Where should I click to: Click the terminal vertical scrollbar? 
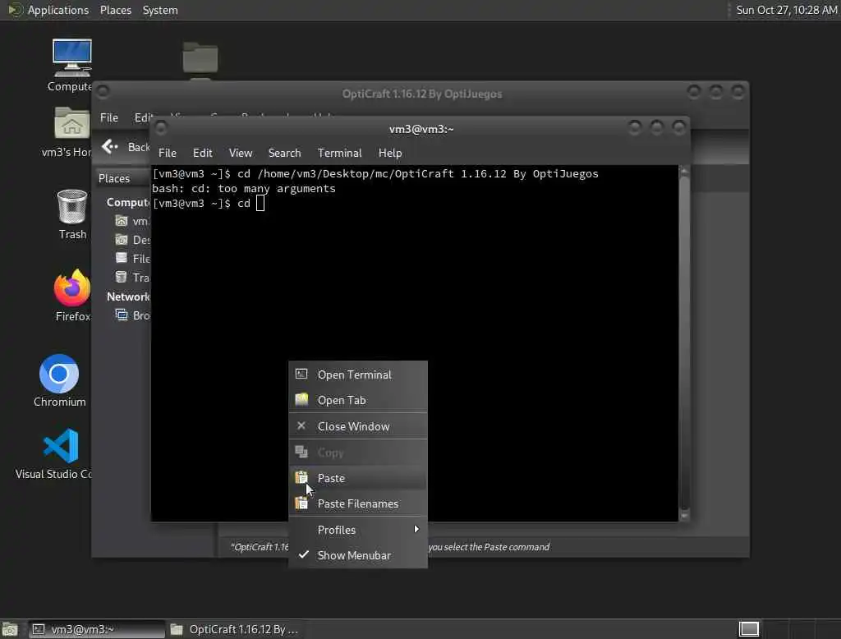[x=684, y=343]
